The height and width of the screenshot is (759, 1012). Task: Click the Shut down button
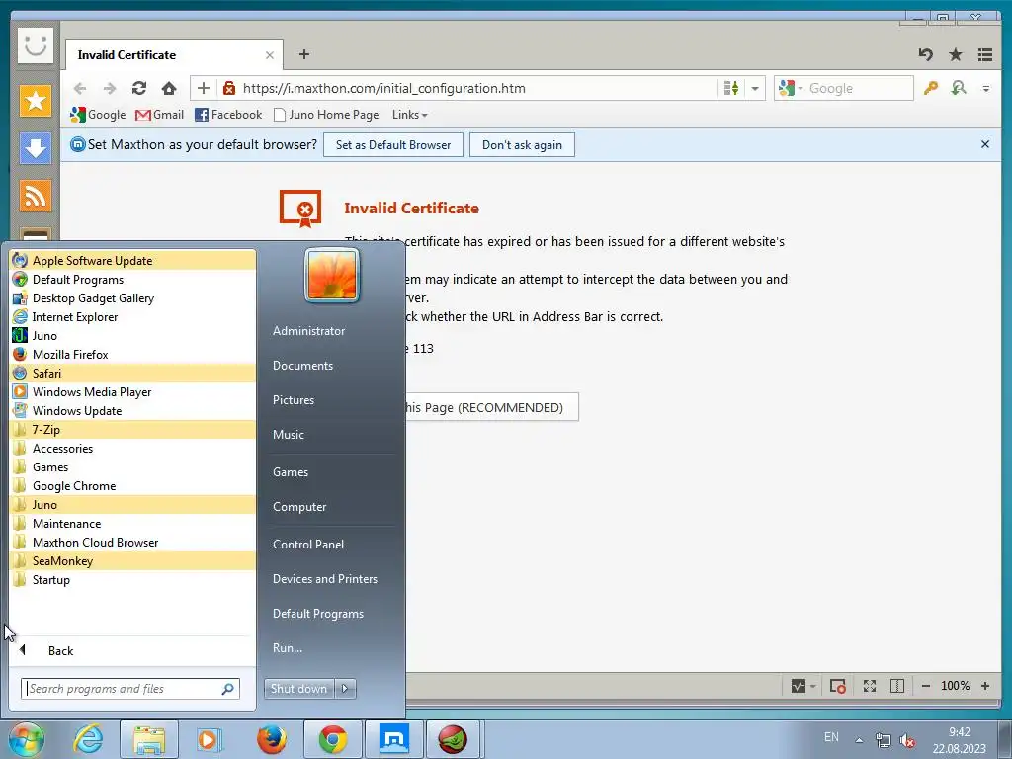tap(298, 689)
